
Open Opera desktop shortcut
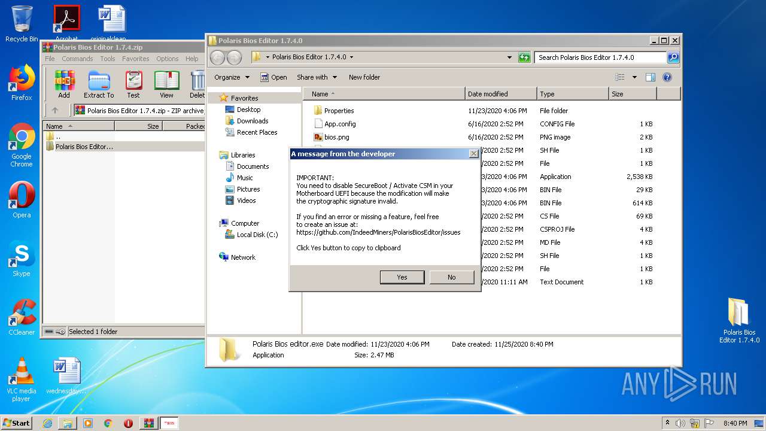22,200
